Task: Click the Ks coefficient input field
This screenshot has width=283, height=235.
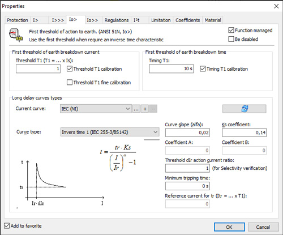Action: tap(244, 133)
